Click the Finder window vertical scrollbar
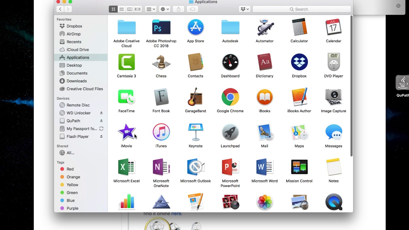The image size is (409, 230). pos(351,86)
